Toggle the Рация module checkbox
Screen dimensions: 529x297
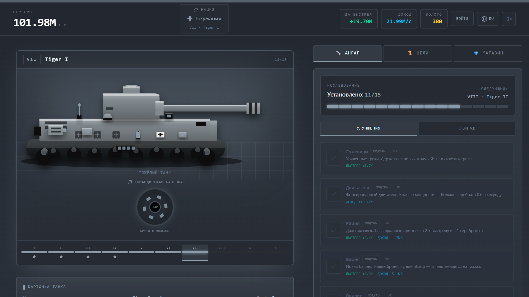(333, 230)
